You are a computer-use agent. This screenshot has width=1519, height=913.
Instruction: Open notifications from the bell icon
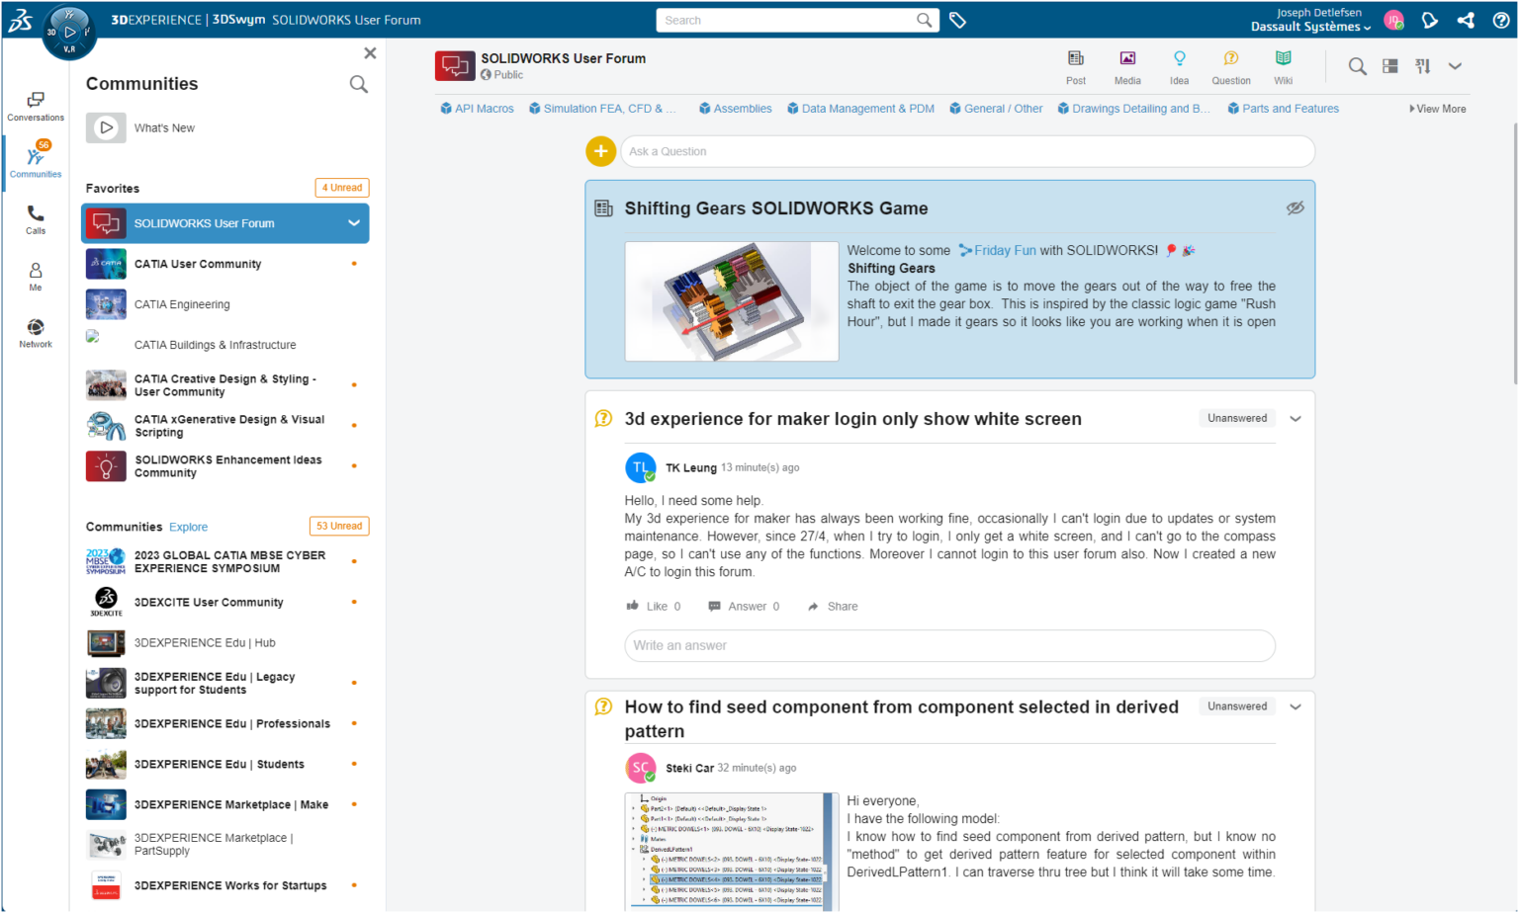coord(1430,20)
